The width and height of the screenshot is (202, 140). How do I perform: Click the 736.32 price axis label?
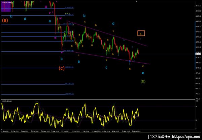pos(198,99)
